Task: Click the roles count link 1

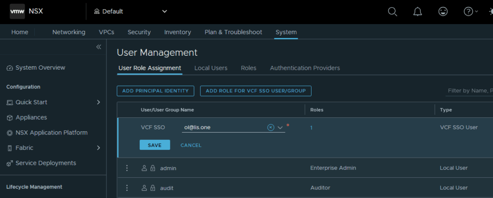Action: pyautogui.click(x=311, y=128)
